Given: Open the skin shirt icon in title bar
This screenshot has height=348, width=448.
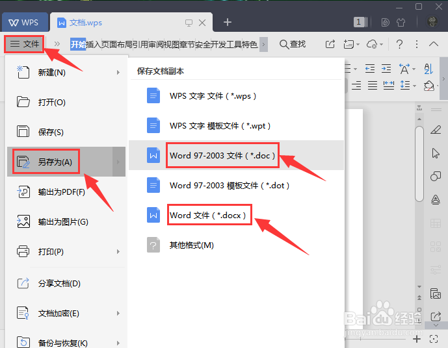Looking at the screenshot, I should click(401, 22).
